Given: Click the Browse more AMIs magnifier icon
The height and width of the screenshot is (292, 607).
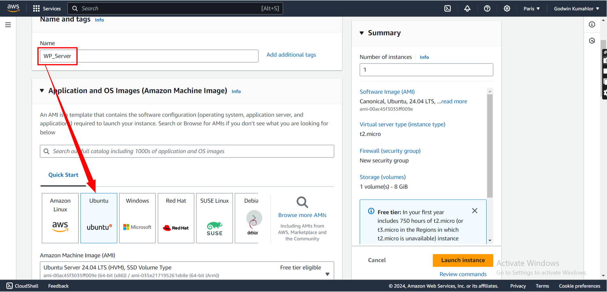Looking at the screenshot, I should pyautogui.click(x=302, y=202).
